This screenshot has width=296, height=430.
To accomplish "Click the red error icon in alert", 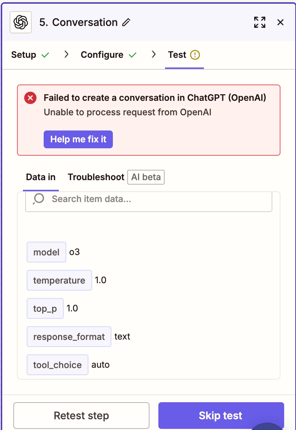I will click(30, 98).
